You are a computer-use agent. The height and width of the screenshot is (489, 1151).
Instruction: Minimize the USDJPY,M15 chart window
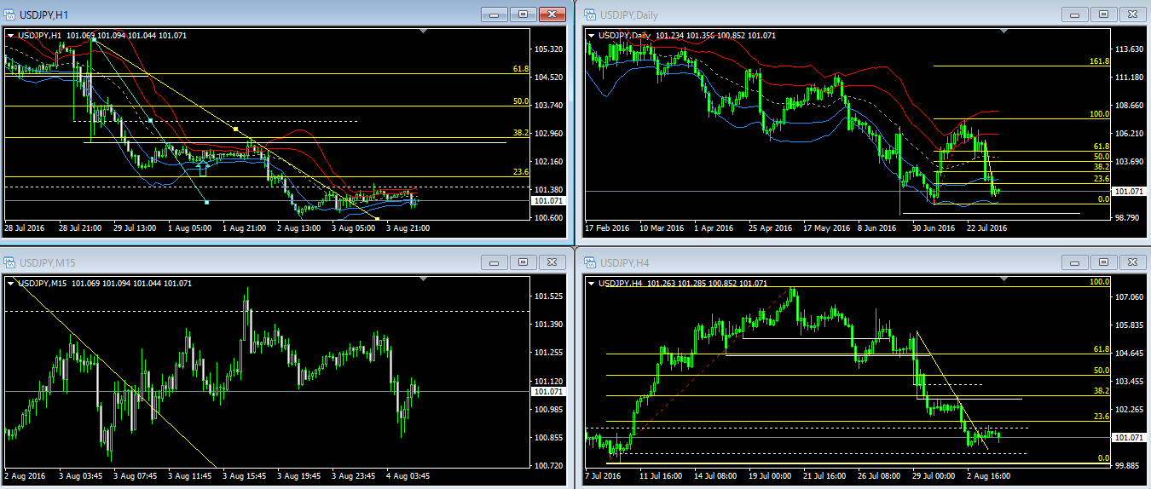(495, 262)
